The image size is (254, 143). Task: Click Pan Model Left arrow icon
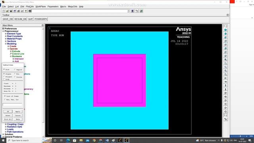click(225, 78)
